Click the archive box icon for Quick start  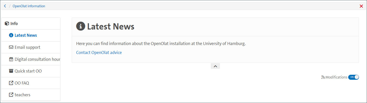[x=11, y=71]
